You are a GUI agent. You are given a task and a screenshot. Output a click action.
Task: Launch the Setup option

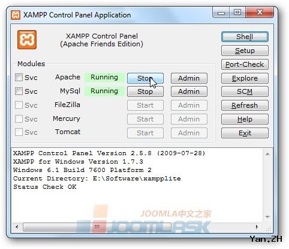(245, 51)
